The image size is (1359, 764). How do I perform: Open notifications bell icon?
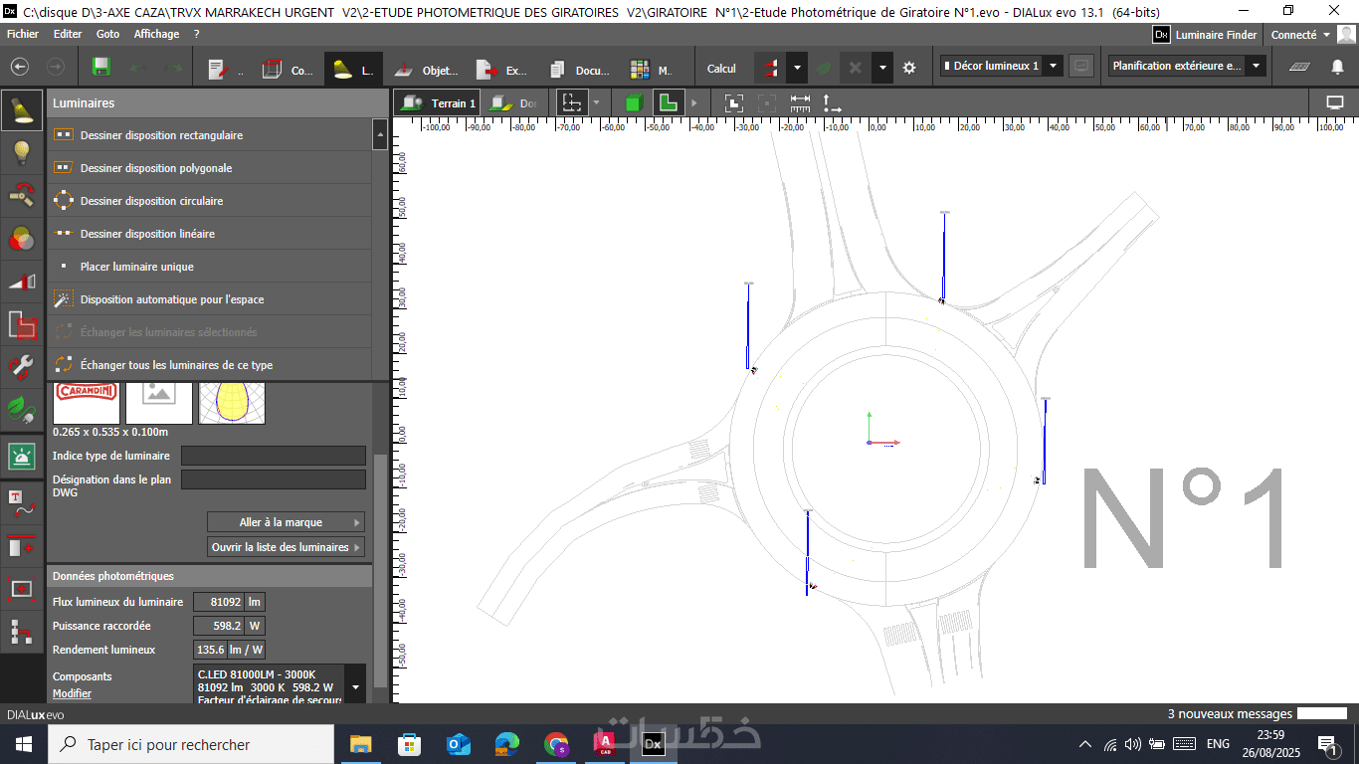click(x=1337, y=68)
